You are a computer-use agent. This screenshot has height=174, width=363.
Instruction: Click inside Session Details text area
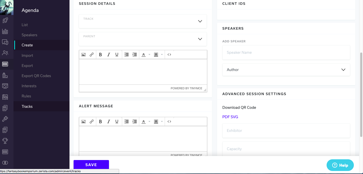(x=143, y=72)
